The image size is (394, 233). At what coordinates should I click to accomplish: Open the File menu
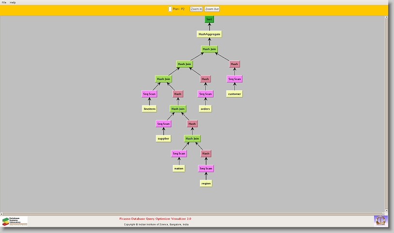click(4, 2)
